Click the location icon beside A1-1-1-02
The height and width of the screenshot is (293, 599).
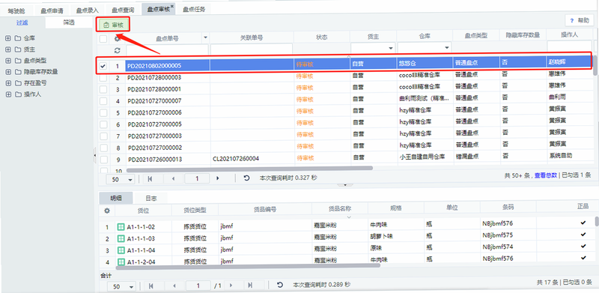121,227
